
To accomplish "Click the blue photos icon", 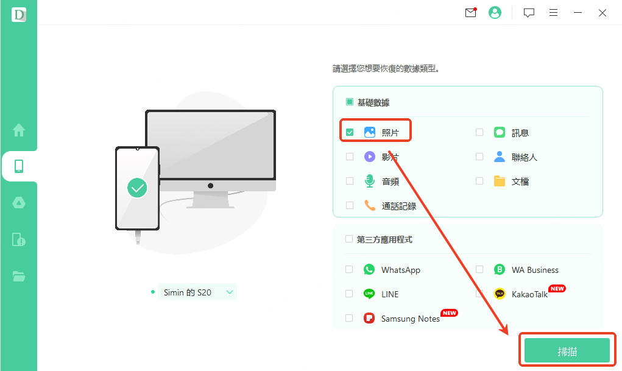I will pos(370,132).
